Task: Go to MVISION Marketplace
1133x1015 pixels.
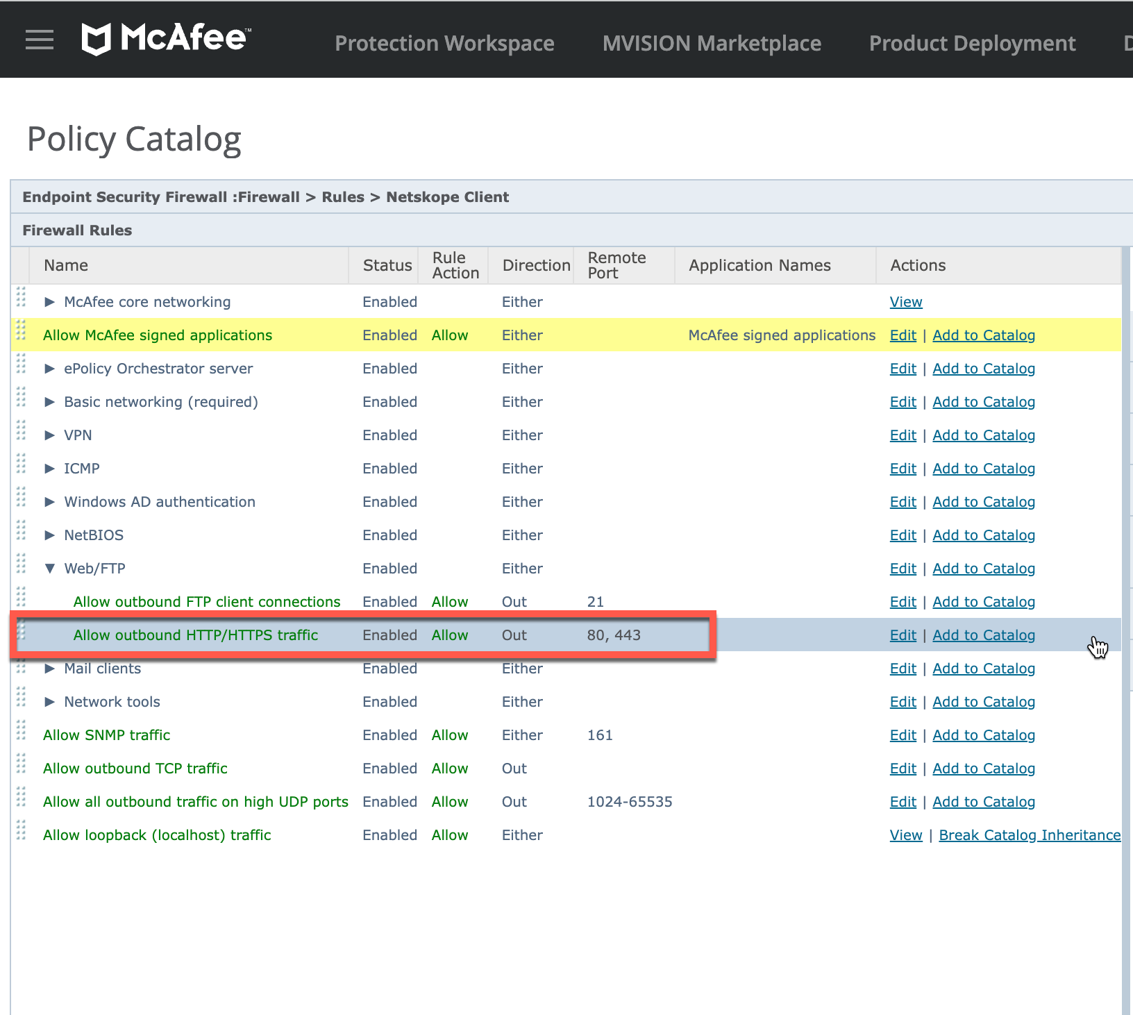Action: pyautogui.click(x=712, y=43)
